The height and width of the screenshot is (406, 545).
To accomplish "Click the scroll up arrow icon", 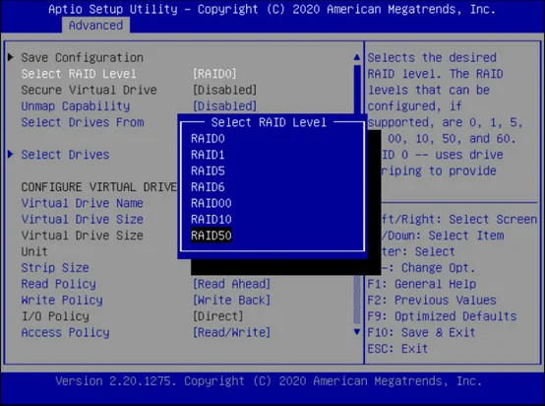I will [357, 57].
